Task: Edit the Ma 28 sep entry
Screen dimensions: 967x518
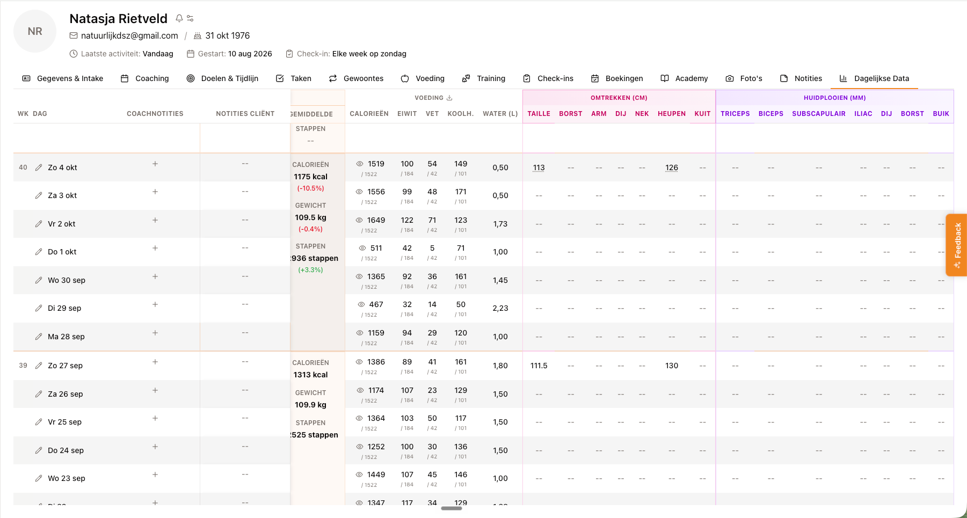Action: (39, 337)
